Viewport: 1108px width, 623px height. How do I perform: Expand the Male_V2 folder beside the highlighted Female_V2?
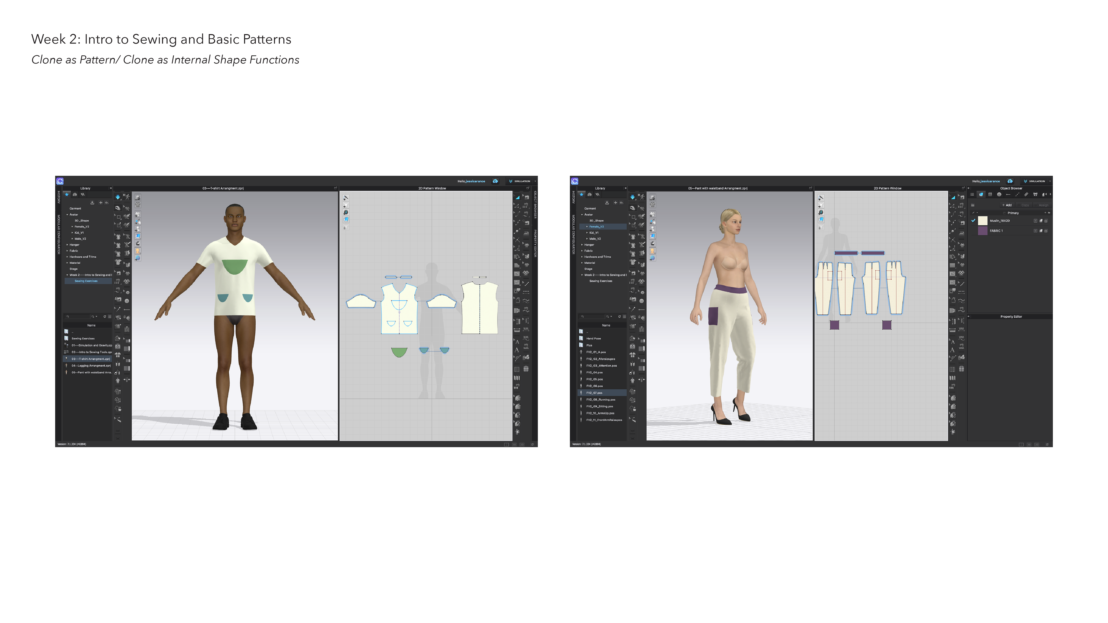tap(587, 239)
